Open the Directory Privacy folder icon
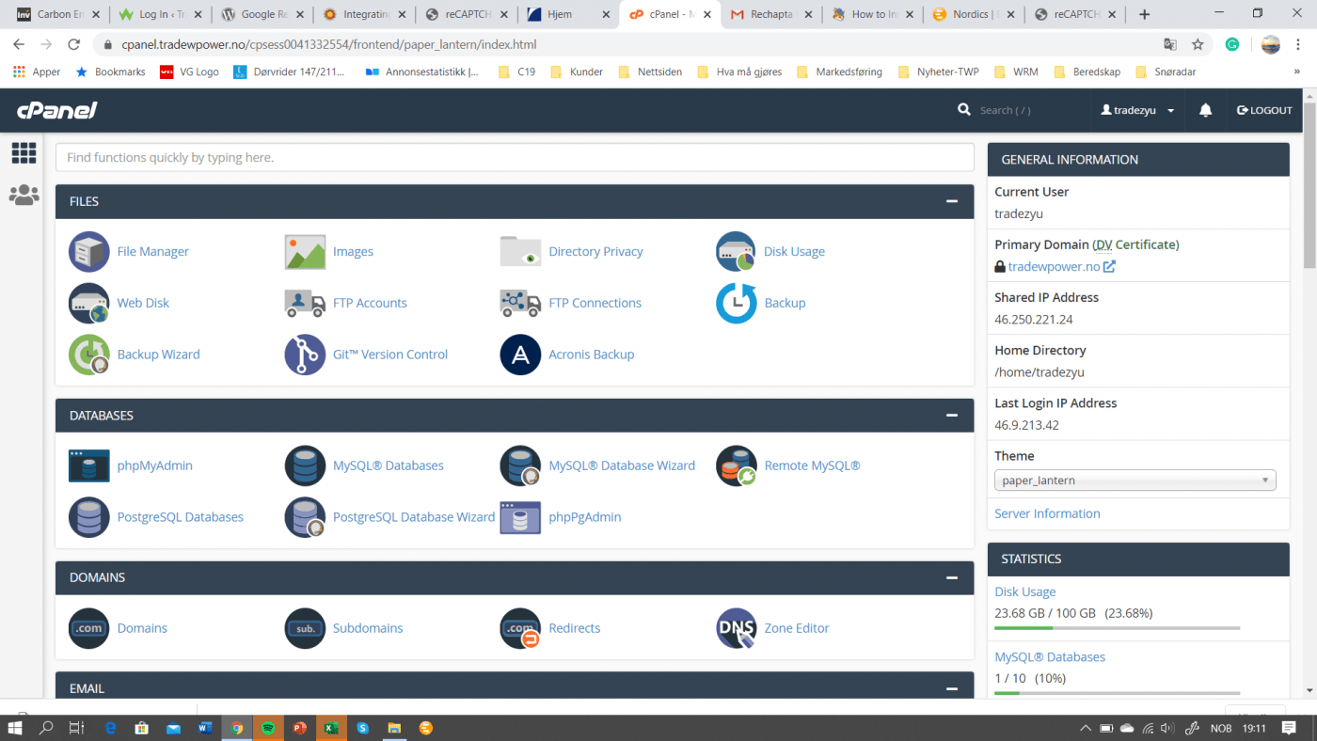 [520, 251]
